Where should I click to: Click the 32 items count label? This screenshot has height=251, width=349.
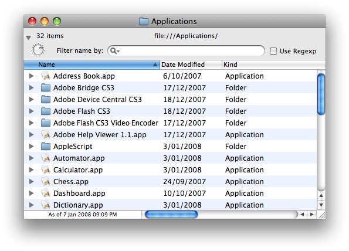pyautogui.click(x=50, y=36)
